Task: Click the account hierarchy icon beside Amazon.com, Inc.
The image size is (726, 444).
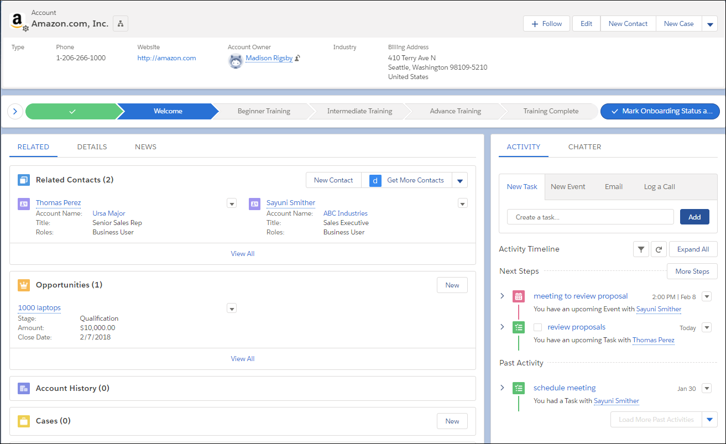Action: tap(120, 23)
